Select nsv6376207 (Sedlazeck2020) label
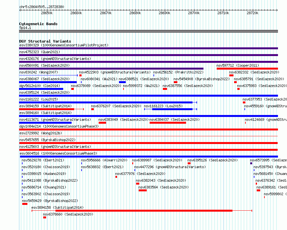287x230 pixels. pyautogui.click(x=116, y=106)
